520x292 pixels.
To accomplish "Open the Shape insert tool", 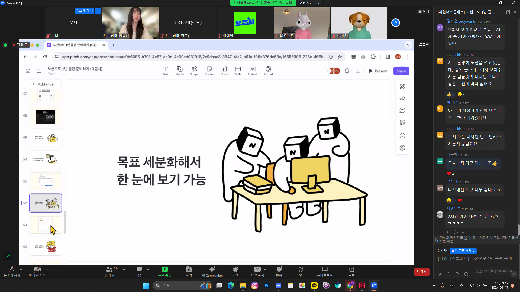I will pyautogui.click(x=194, y=71).
